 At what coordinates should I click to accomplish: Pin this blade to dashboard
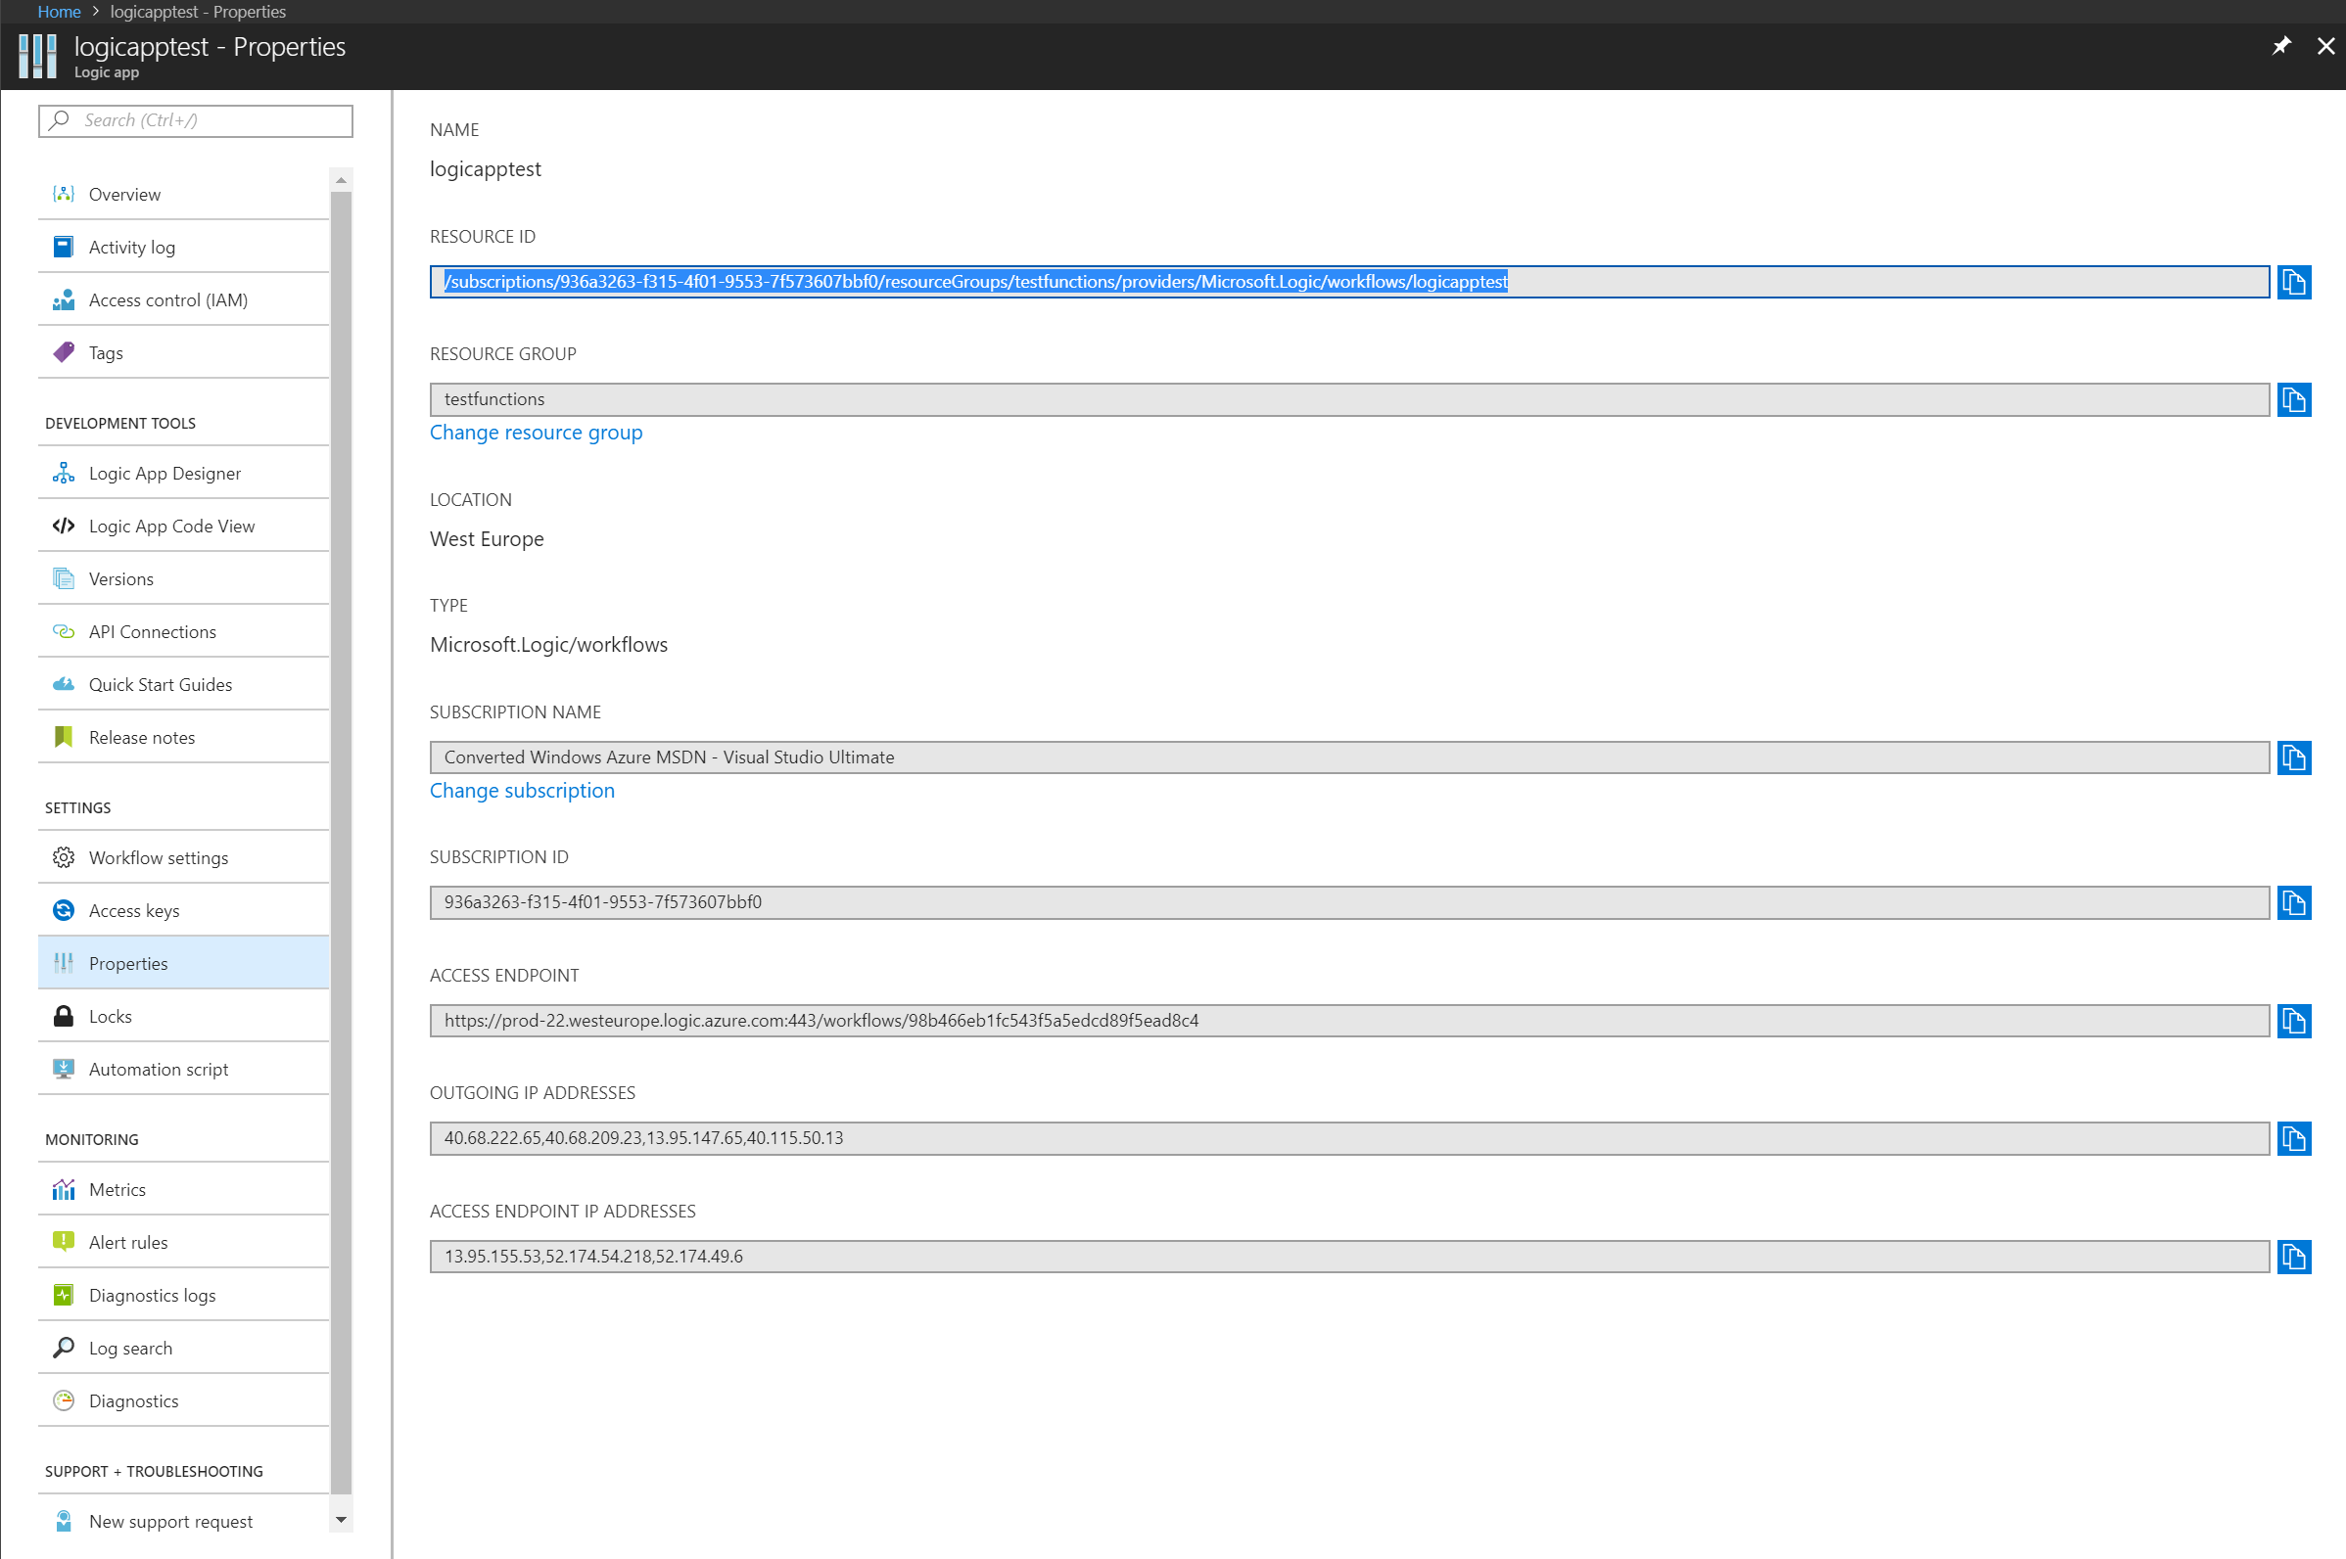pyautogui.click(x=2280, y=46)
